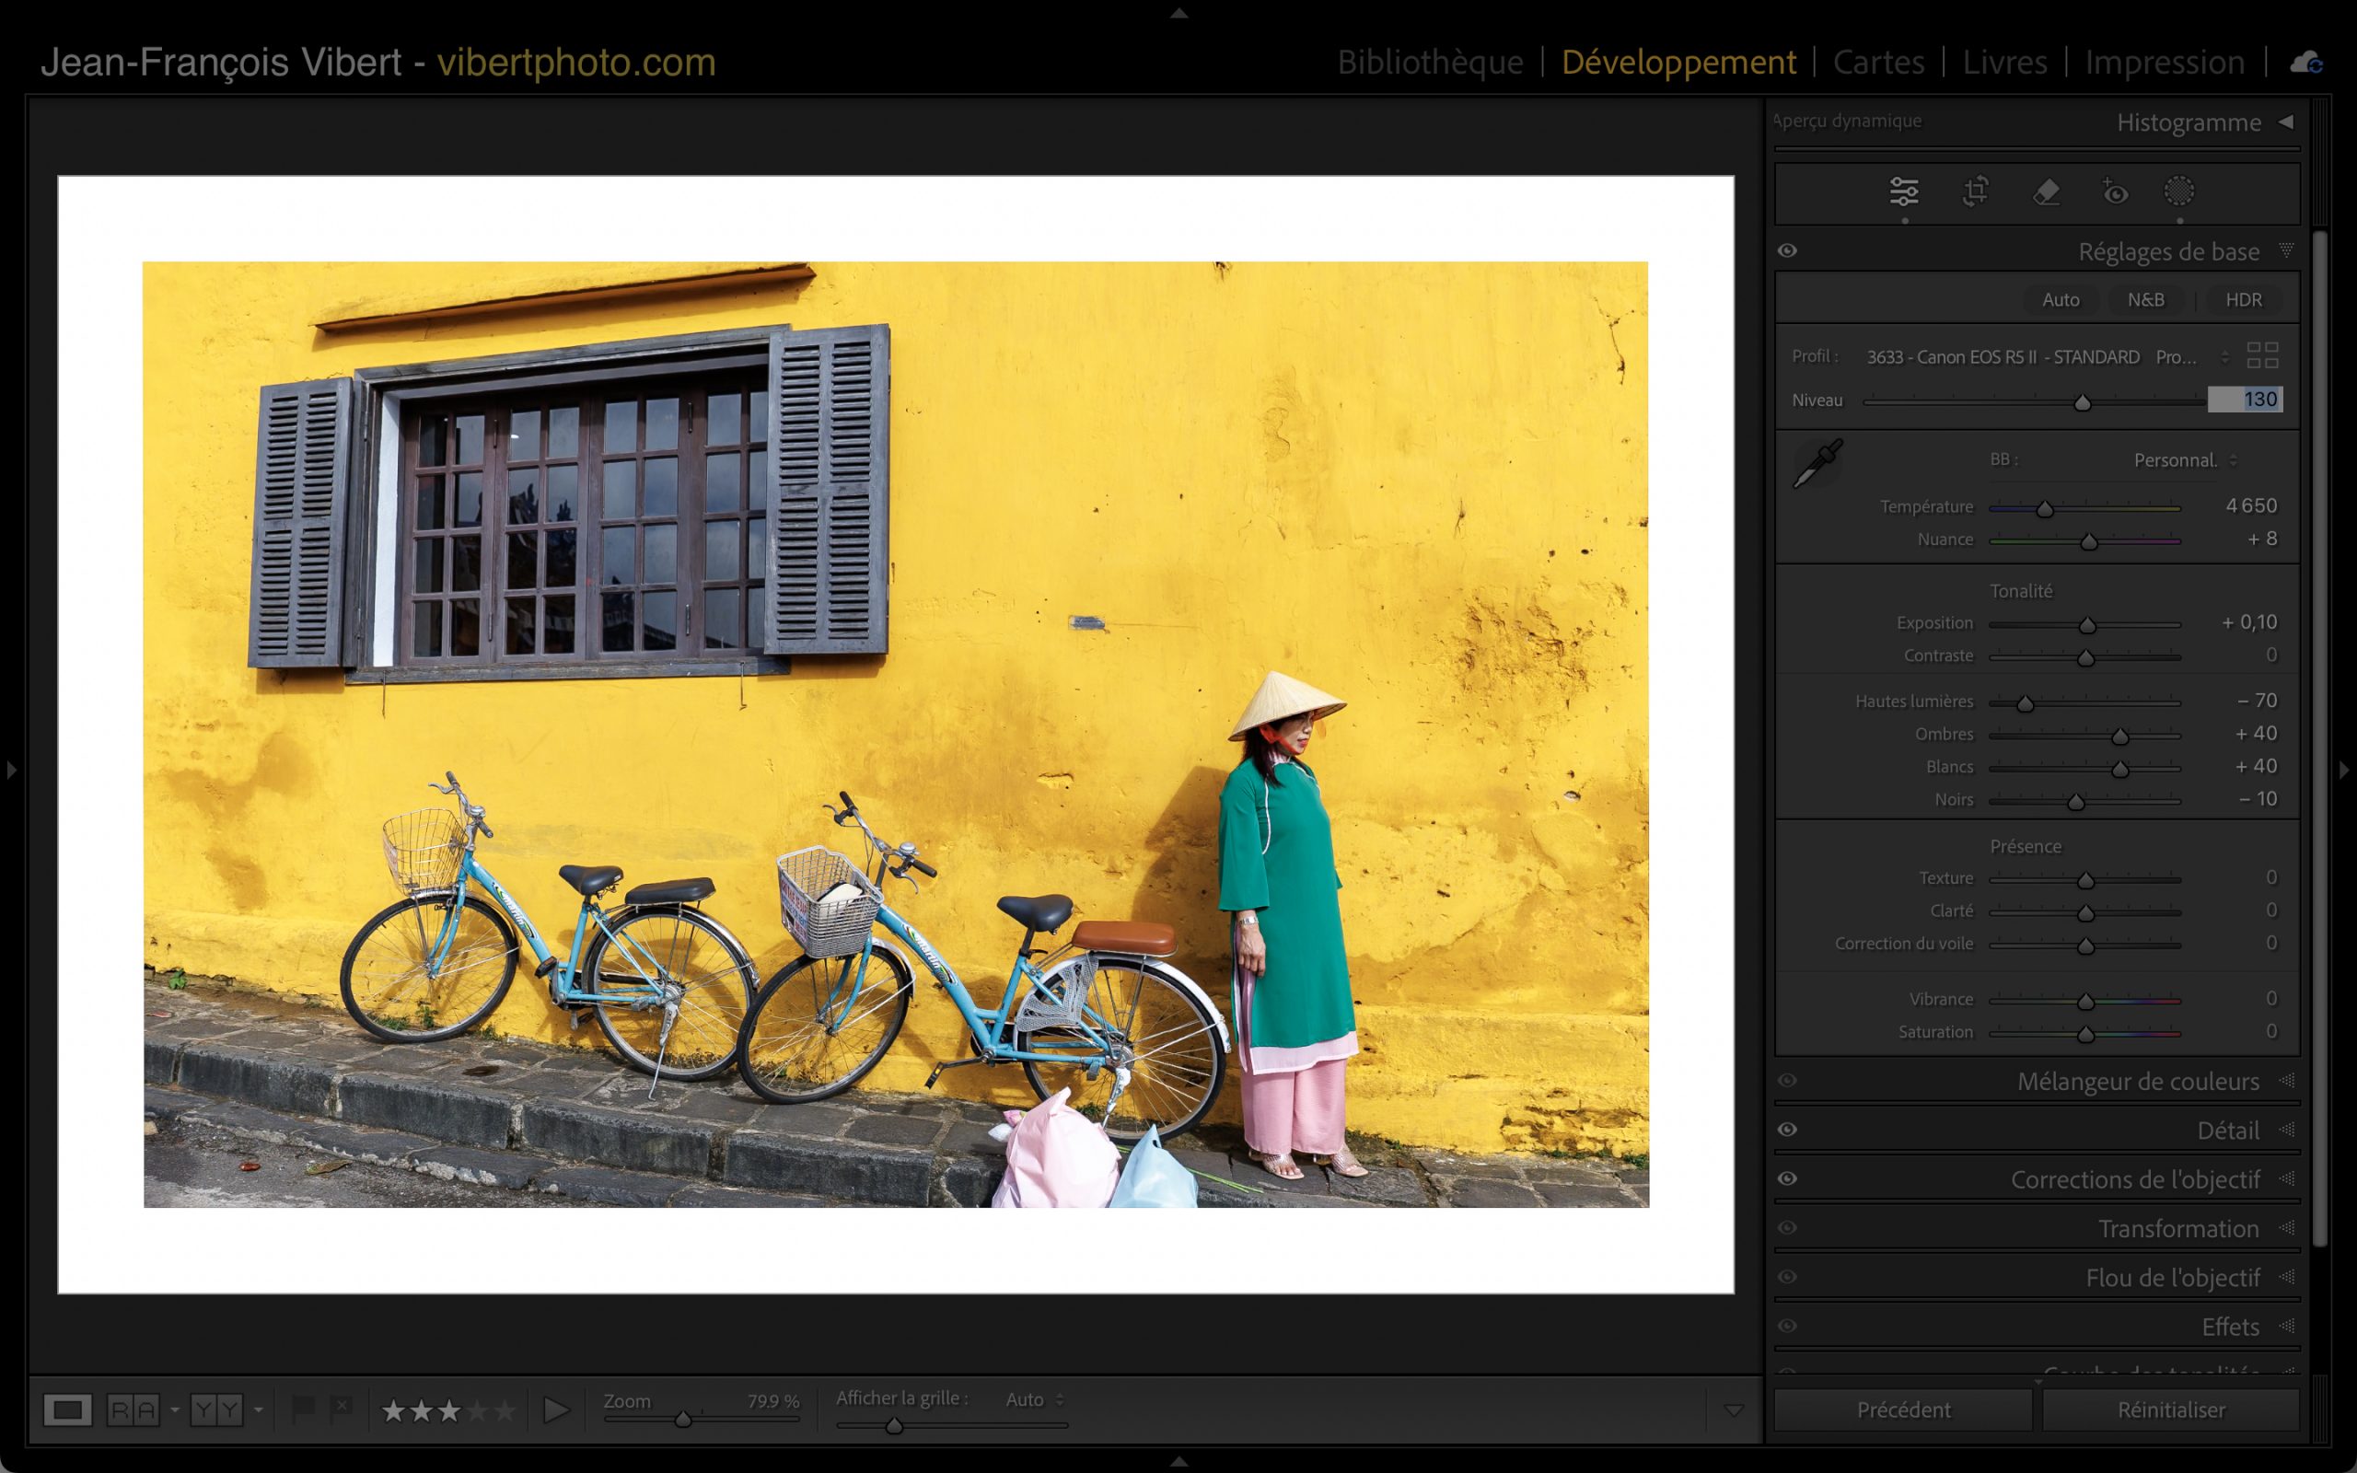Expand the Mélangeur de couleurs panel
This screenshot has width=2357, height=1473.
(2137, 1082)
